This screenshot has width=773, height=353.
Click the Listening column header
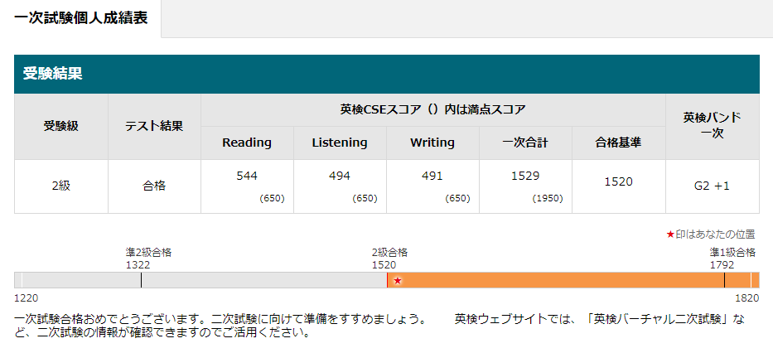340,143
